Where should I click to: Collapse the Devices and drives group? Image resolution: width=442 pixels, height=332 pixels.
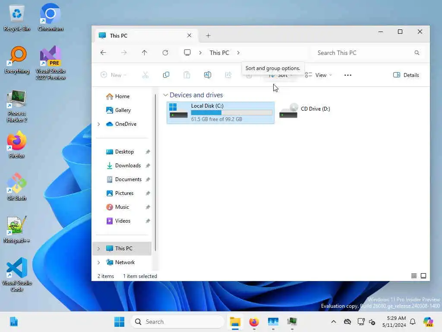tap(165, 95)
